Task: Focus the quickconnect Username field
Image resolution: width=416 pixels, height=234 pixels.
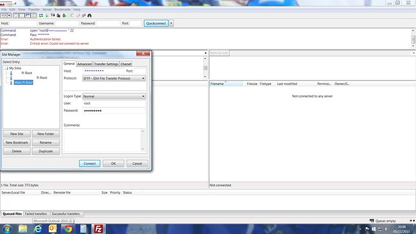Action: 67,24
